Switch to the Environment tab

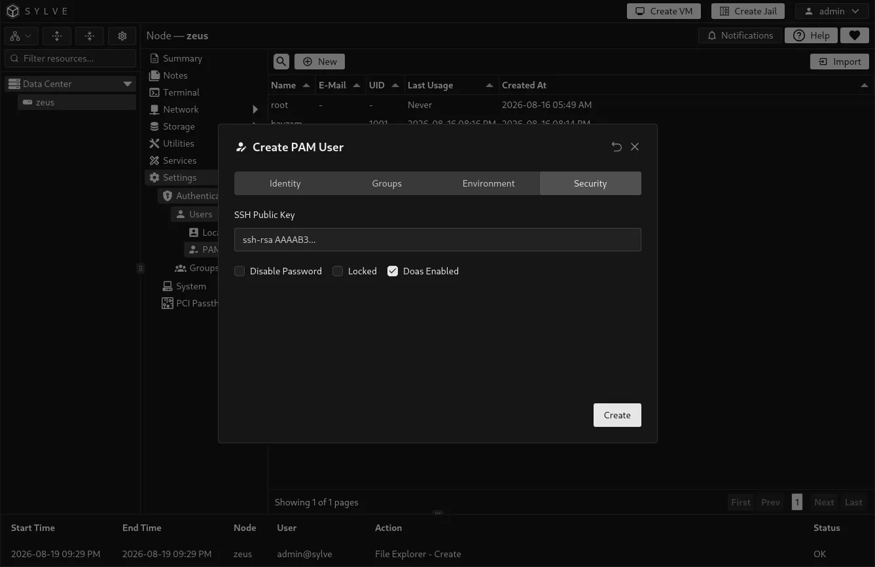(488, 183)
